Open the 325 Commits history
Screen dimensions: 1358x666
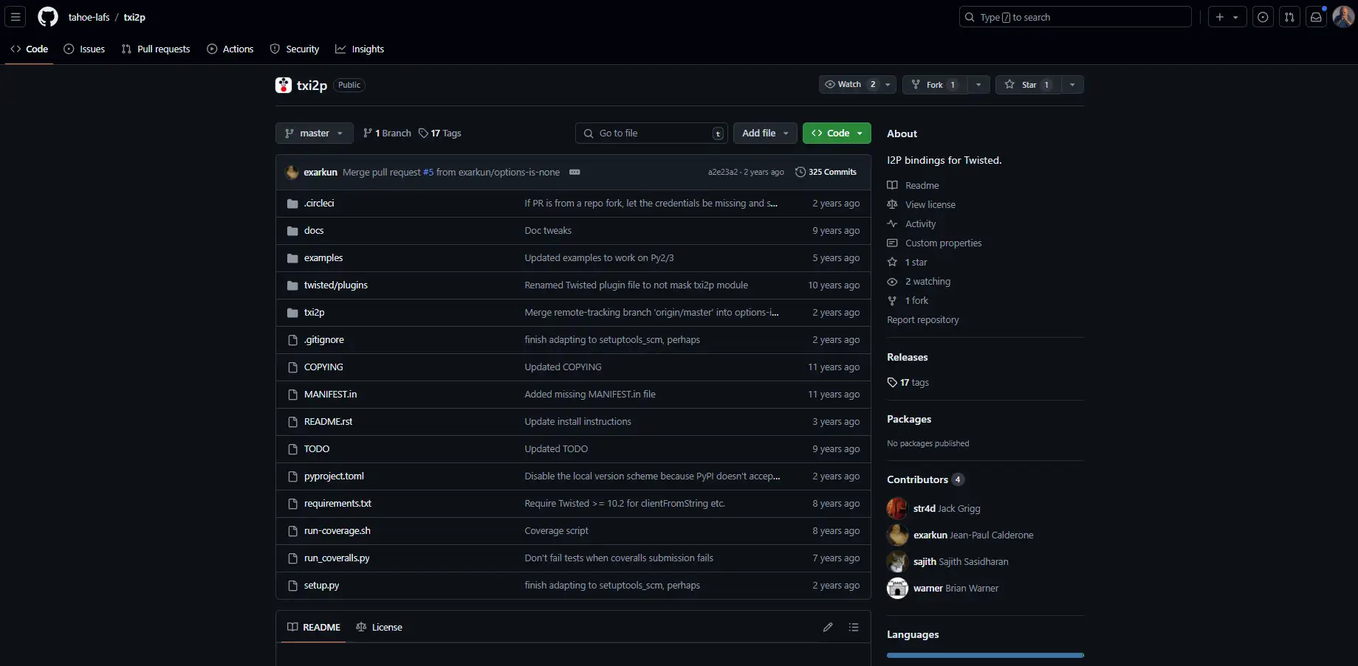click(x=826, y=173)
